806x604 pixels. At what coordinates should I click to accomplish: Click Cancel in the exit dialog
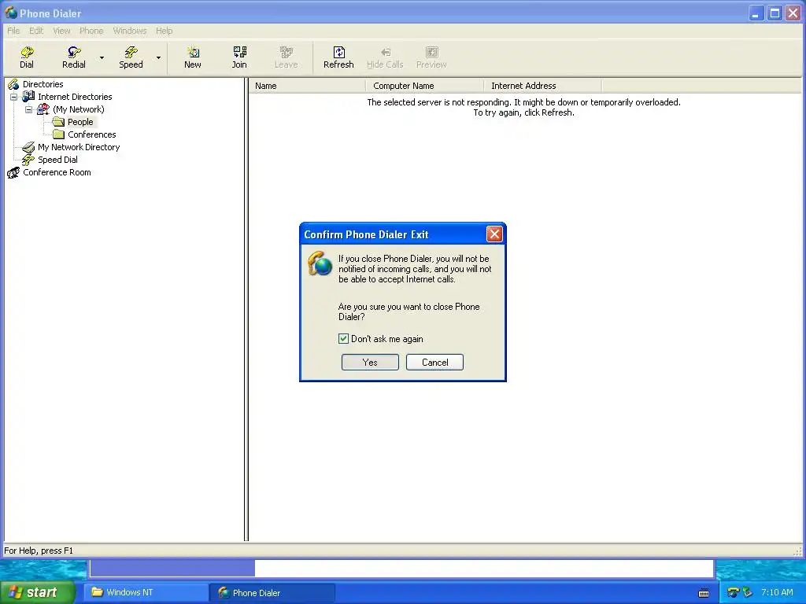(x=434, y=362)
